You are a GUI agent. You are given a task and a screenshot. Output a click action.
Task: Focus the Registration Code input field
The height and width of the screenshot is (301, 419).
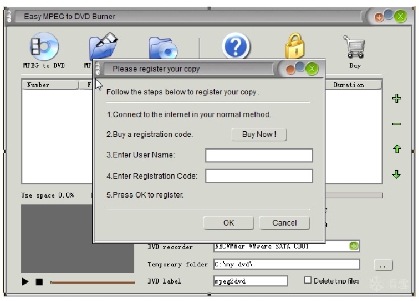(259, 176)
